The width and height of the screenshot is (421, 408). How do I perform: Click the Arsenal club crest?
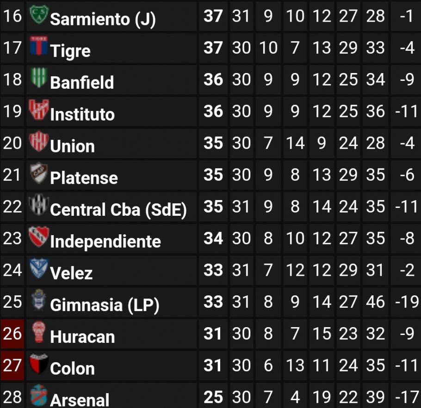pos(39,395)
